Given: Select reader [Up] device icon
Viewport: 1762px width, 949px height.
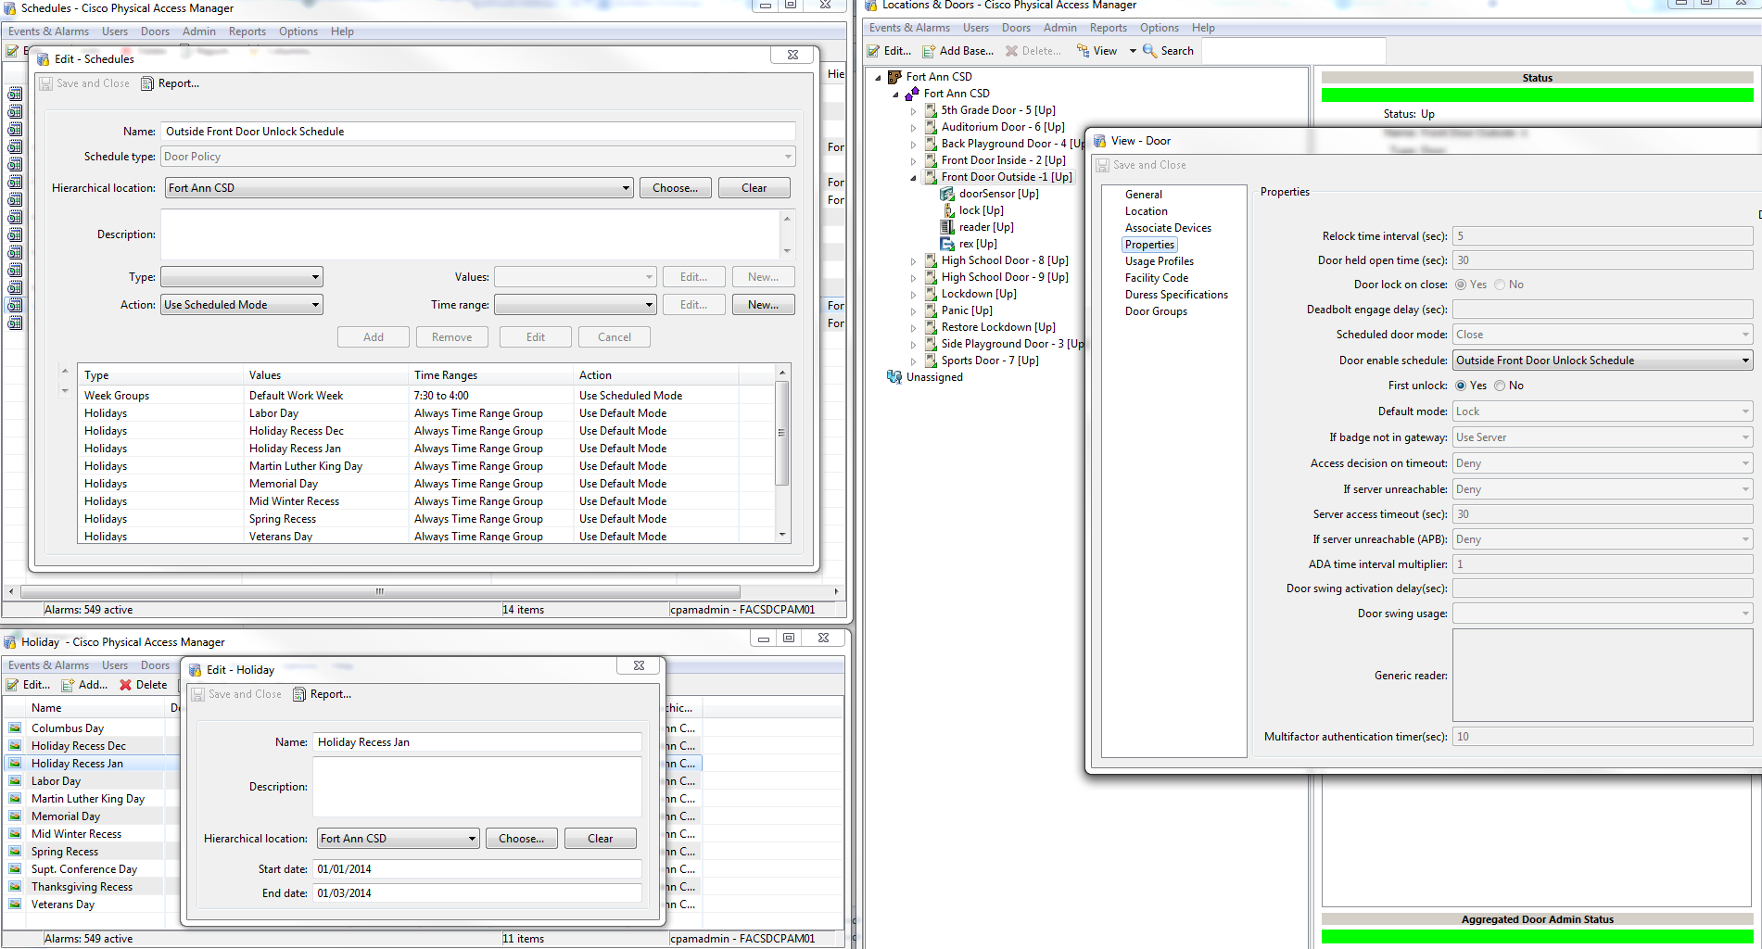Looking at the screenshot, I should (947, 227).
